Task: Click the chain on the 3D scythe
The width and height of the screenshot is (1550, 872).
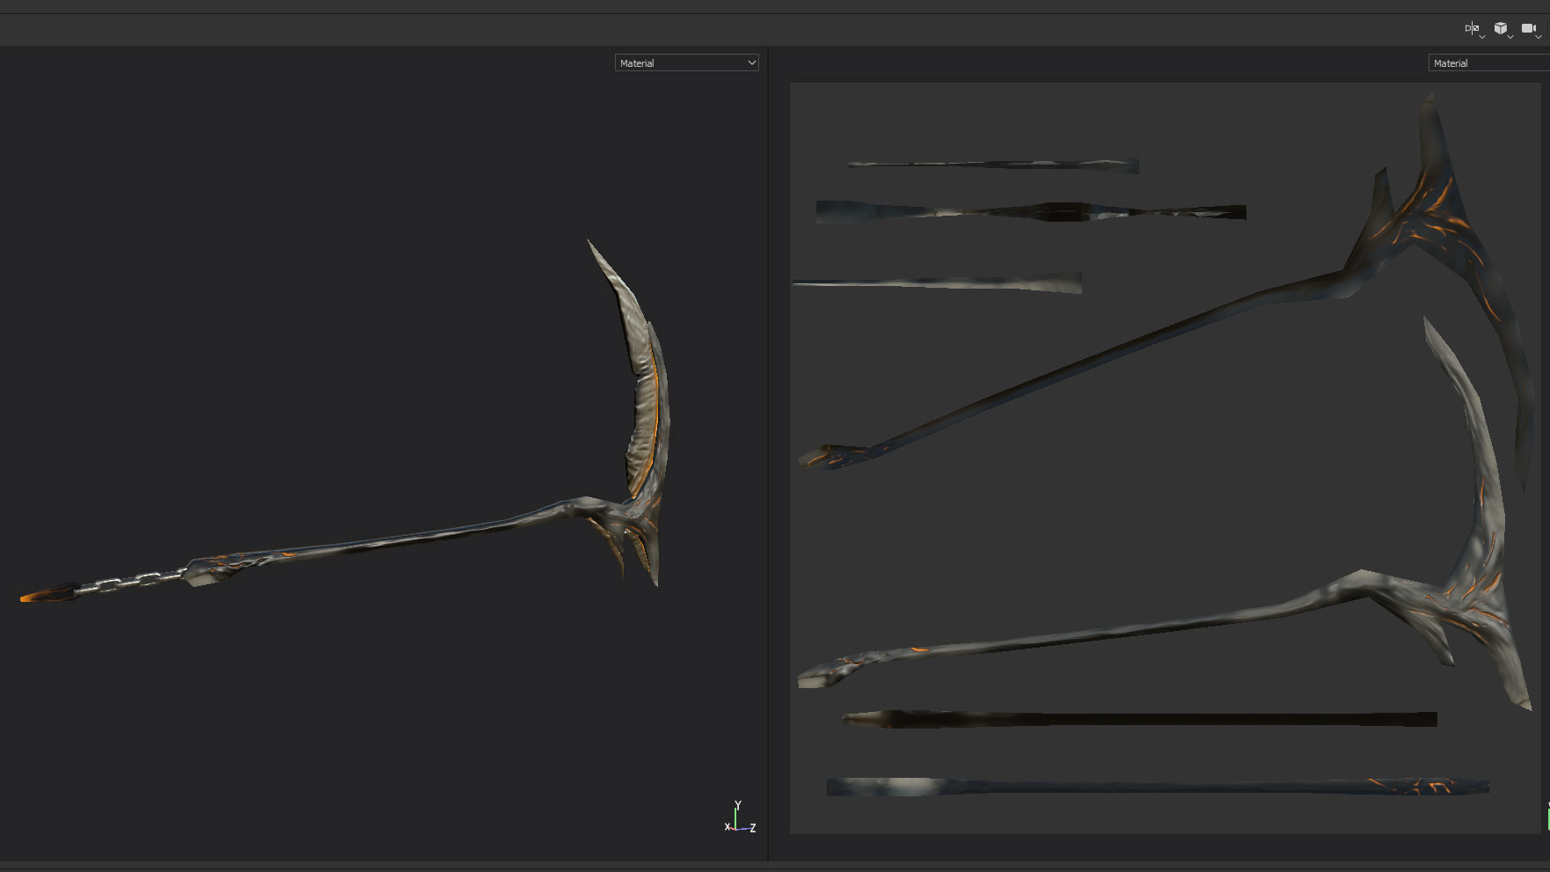Action: [132, 582]
